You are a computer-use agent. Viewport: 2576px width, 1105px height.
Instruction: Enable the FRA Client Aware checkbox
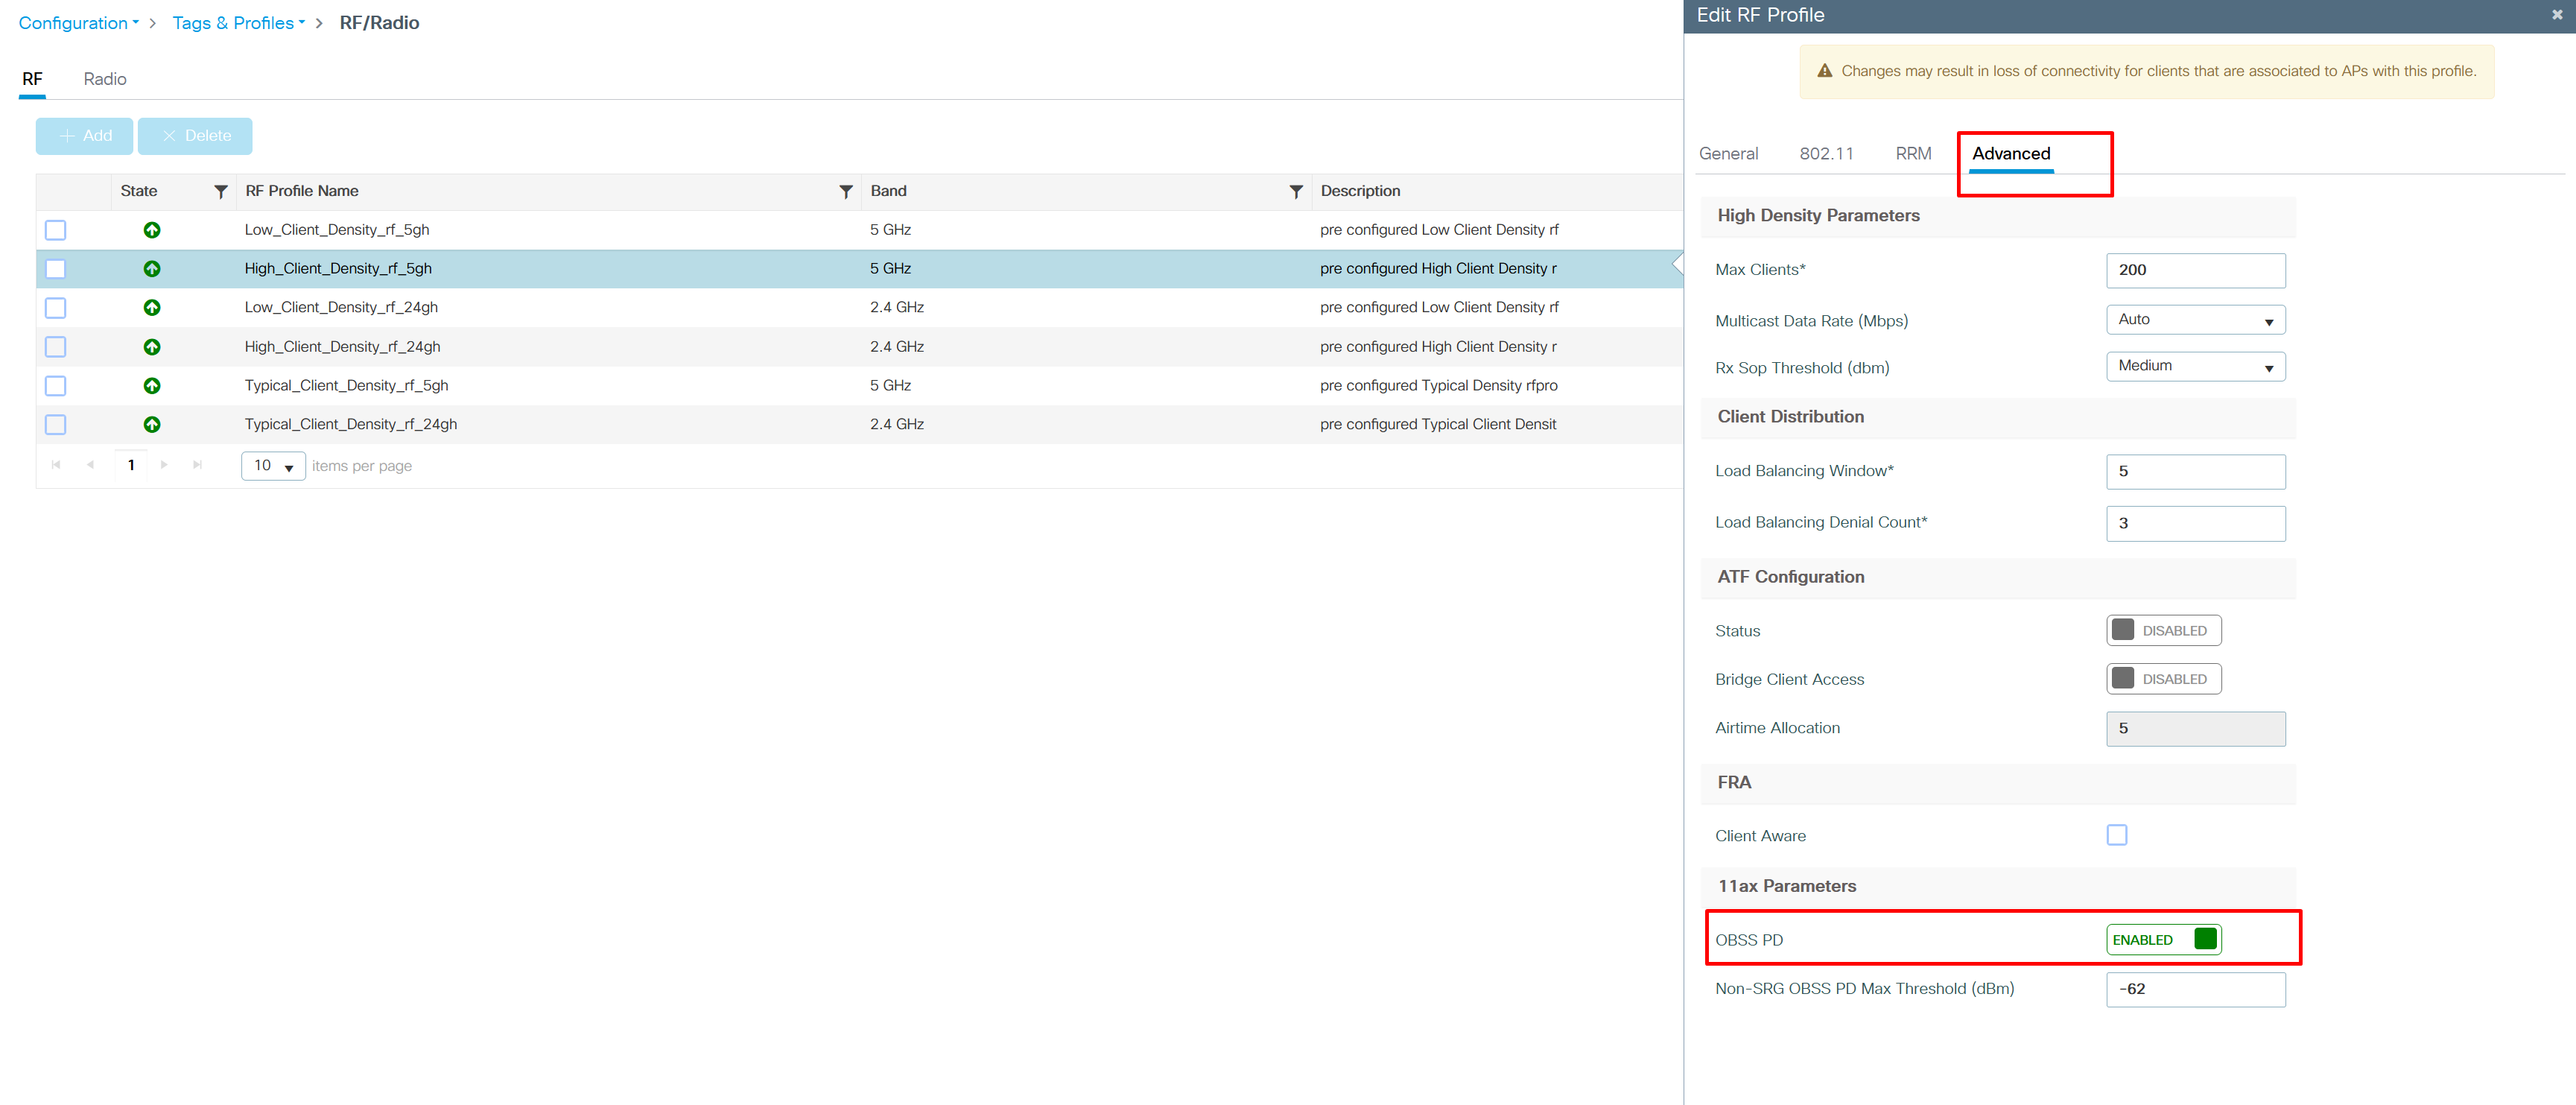(x=2116, y=835)
